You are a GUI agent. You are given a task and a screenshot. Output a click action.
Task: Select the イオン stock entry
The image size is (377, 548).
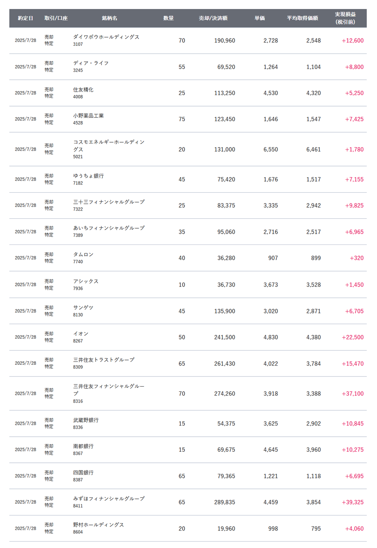coord(80,334)
